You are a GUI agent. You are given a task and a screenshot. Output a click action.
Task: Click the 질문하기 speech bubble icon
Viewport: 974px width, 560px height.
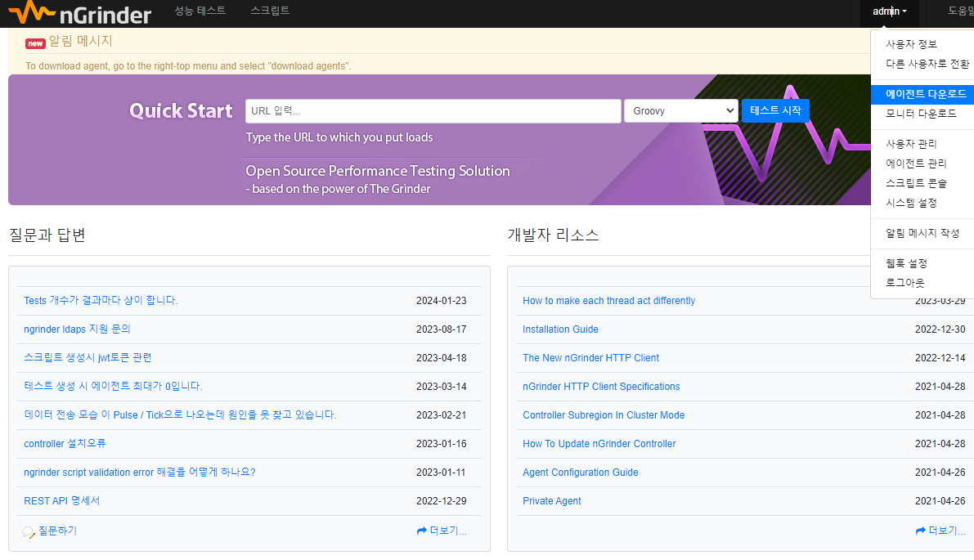pos(29,532)
